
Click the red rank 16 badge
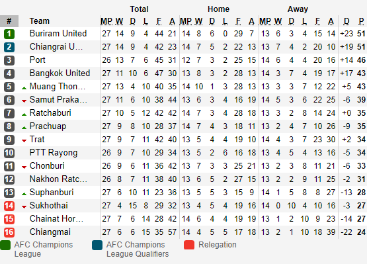(9, 232)
